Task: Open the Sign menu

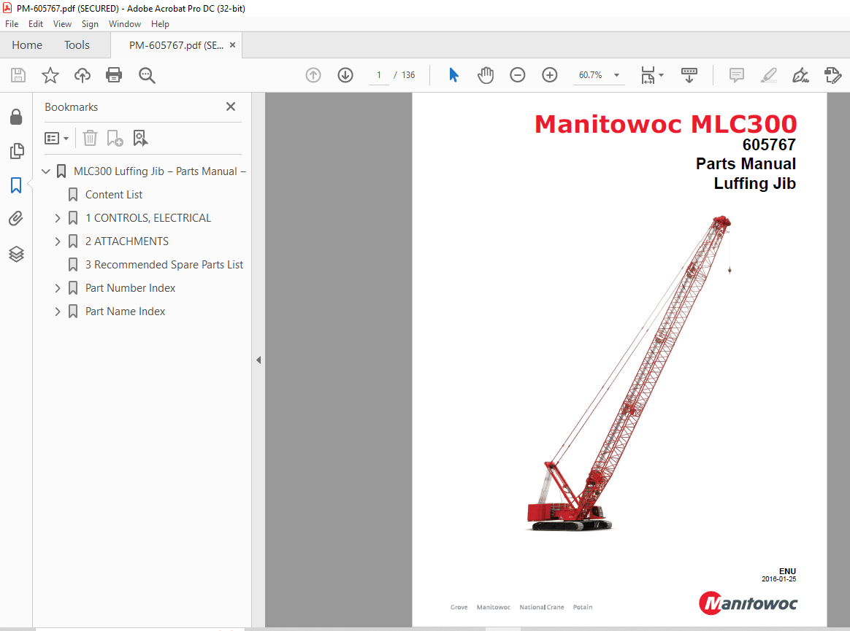Action: pos(90,24)
